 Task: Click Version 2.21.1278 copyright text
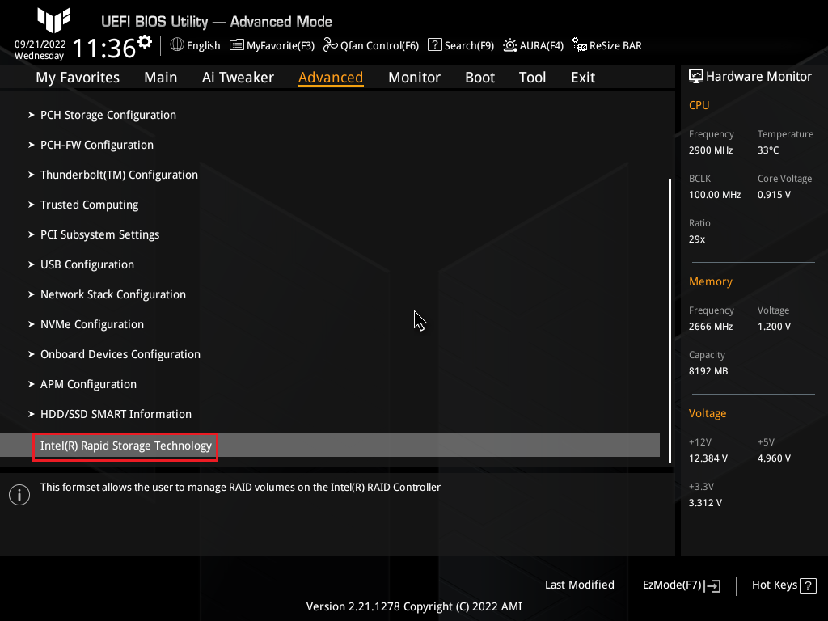414,606
